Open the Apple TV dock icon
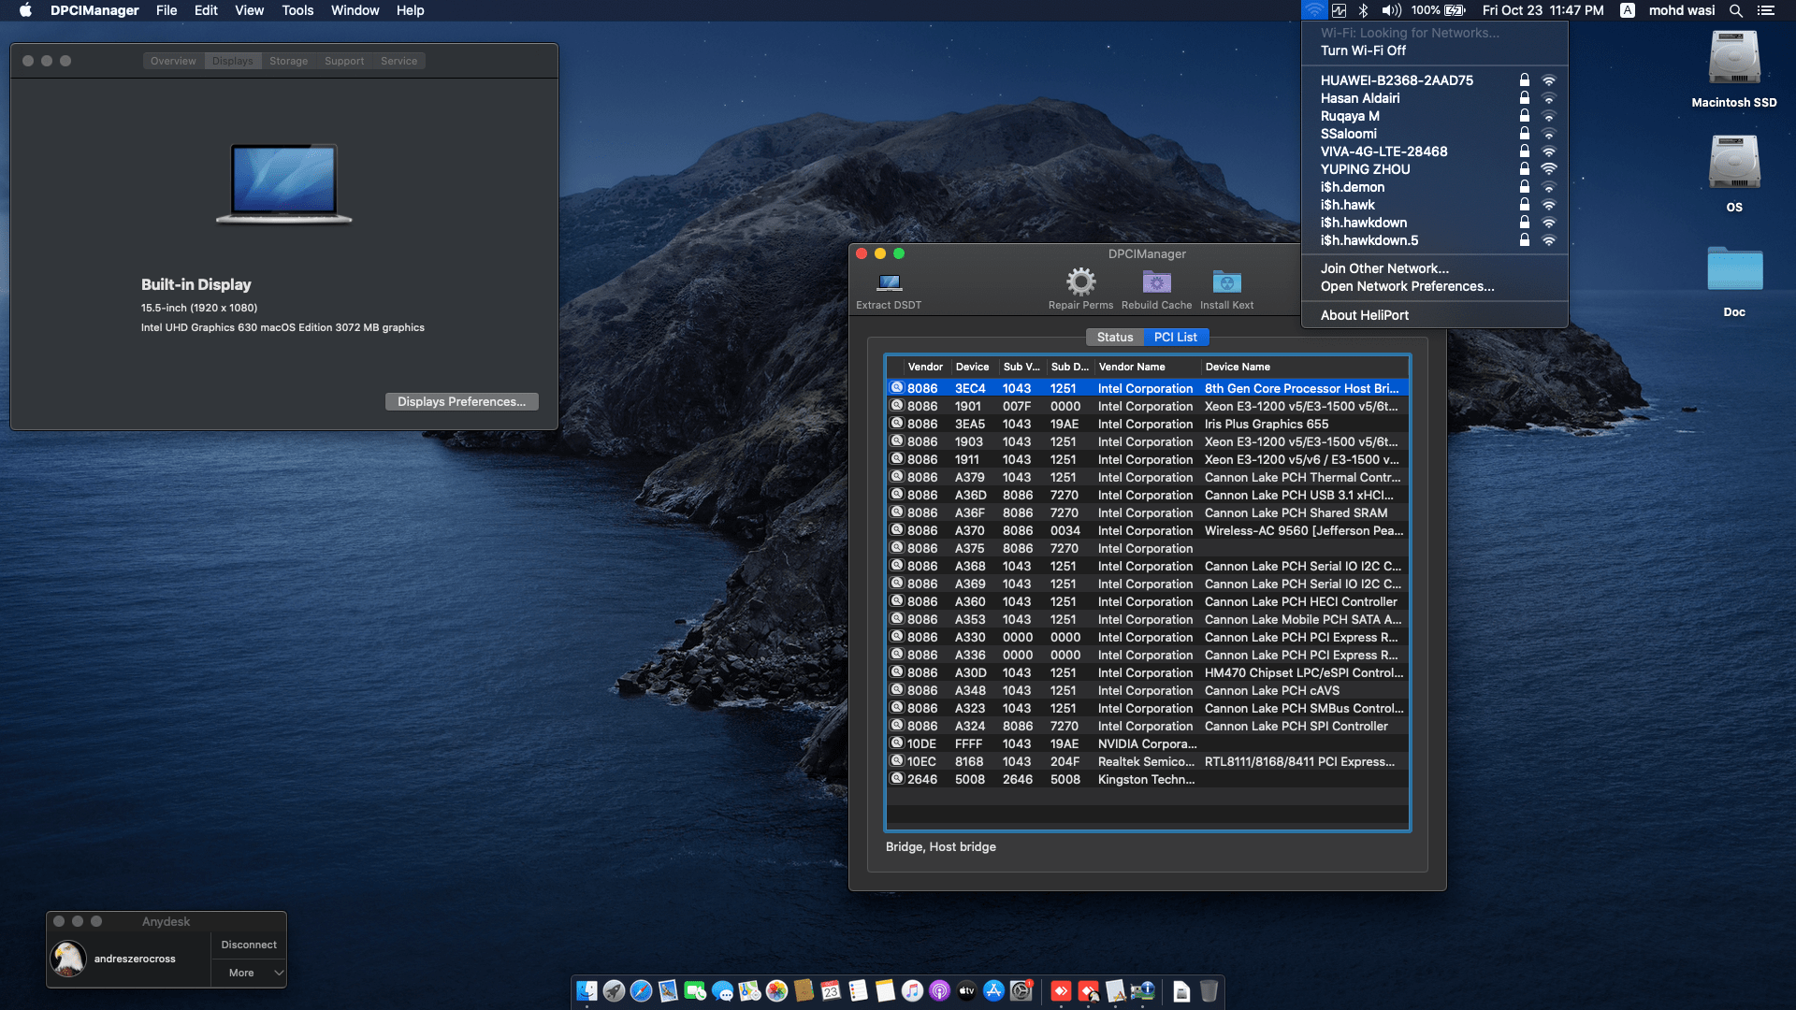 966,991
